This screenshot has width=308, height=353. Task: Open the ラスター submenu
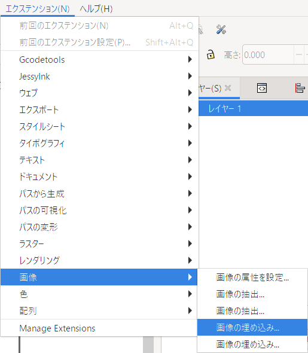tap(99, 244)
